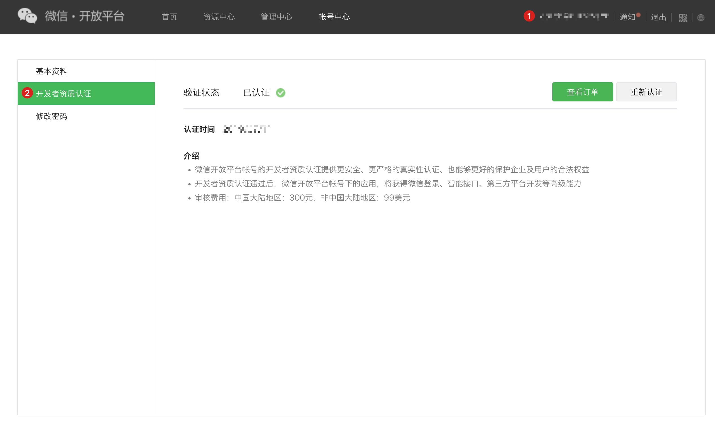715x435 pixels.
Task: Click the red number 2 badge
Action: pyautogui.click(x=27, y=93)
